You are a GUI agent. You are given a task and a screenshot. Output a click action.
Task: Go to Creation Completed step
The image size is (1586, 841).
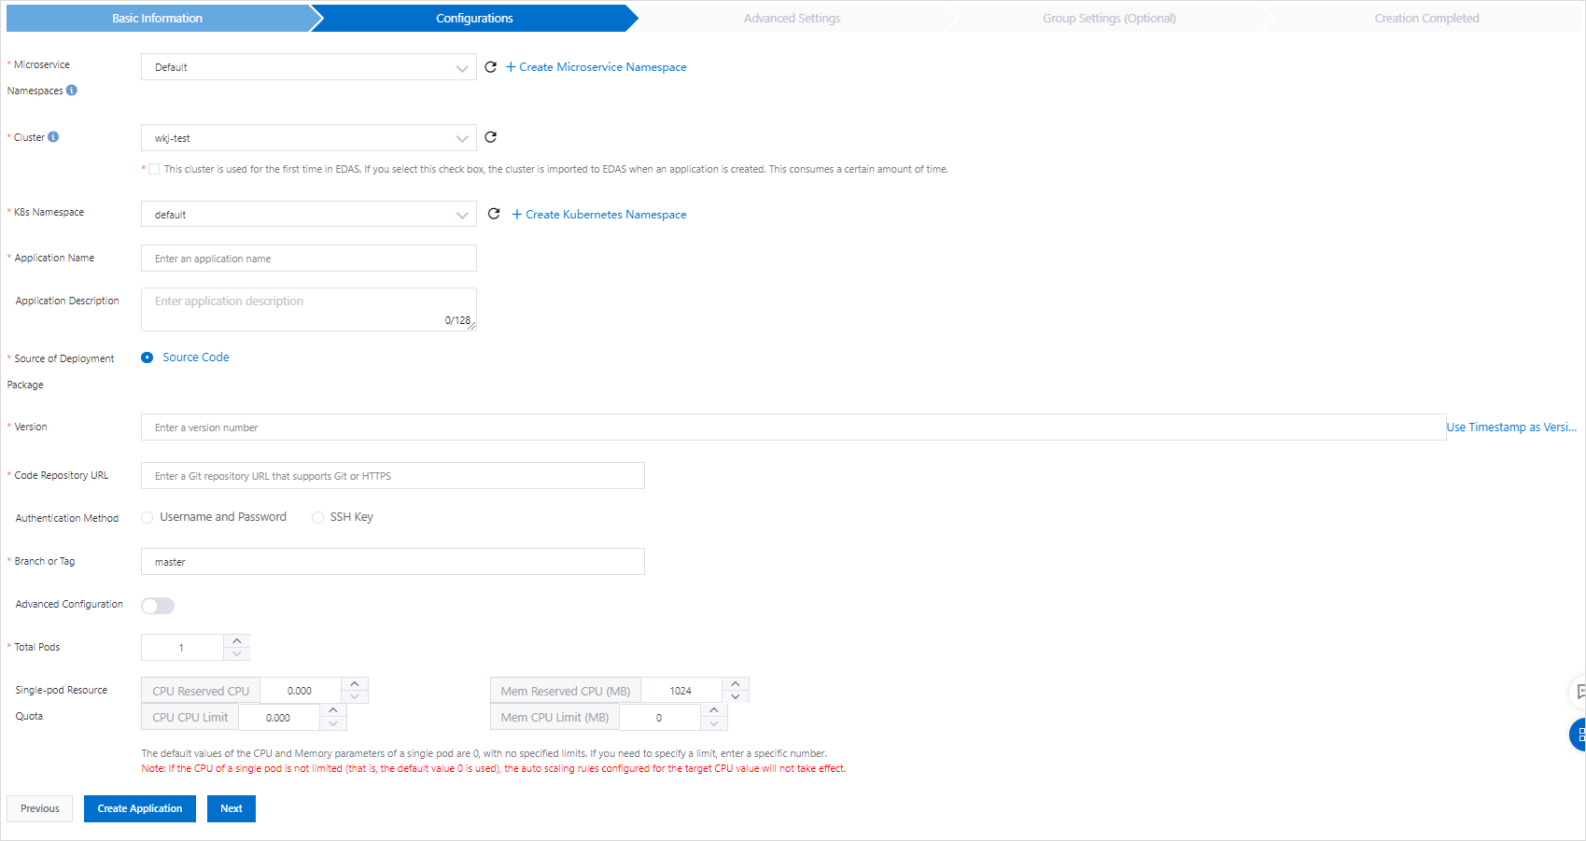coord(1426,18)
